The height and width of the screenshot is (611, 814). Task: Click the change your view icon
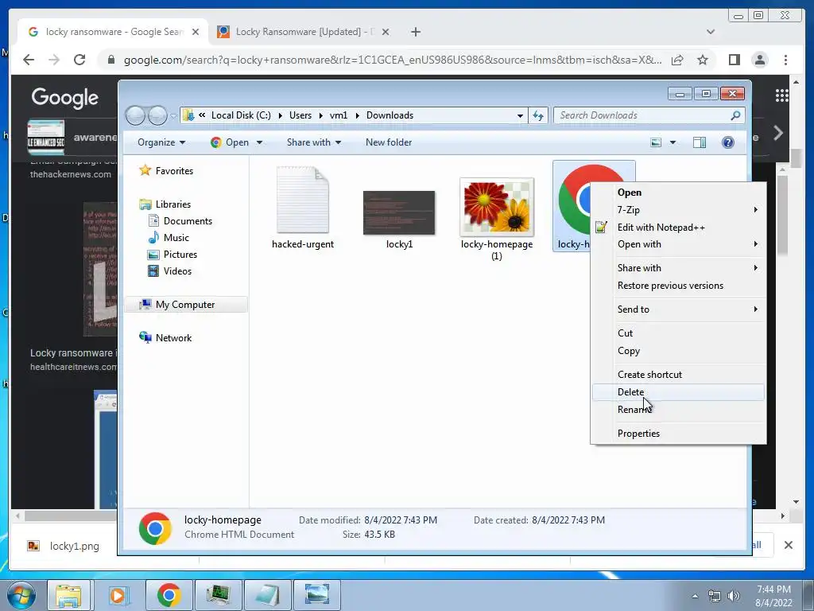tap(656, 142)
